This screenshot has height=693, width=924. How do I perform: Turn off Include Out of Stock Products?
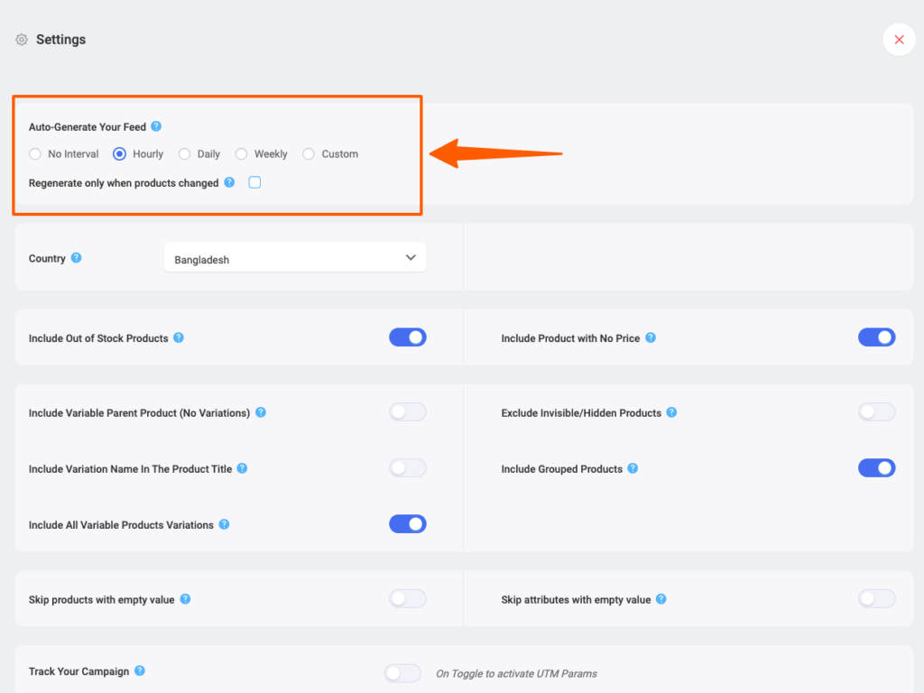(407, 337)
